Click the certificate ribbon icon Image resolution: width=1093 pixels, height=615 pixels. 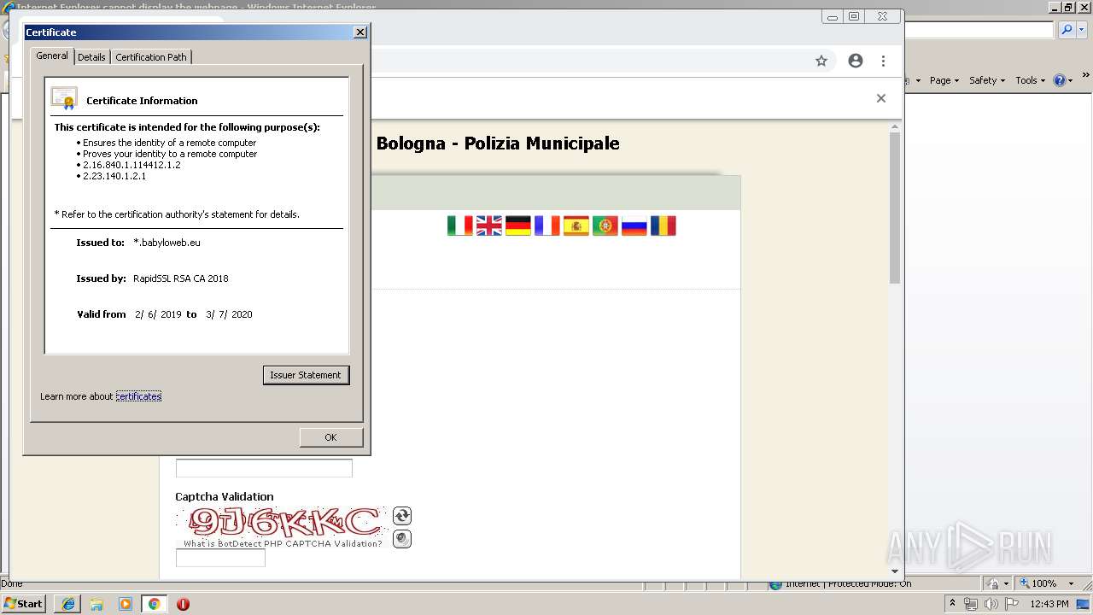pyautogui.click(x=64, y=98)
